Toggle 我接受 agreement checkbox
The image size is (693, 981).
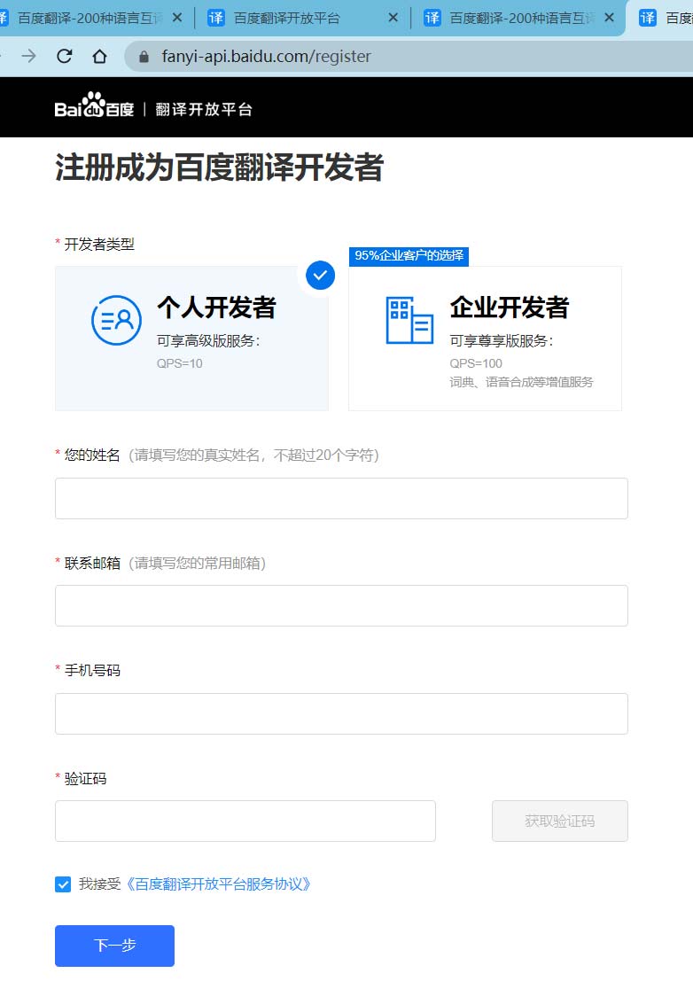click(x=63, y=884)
